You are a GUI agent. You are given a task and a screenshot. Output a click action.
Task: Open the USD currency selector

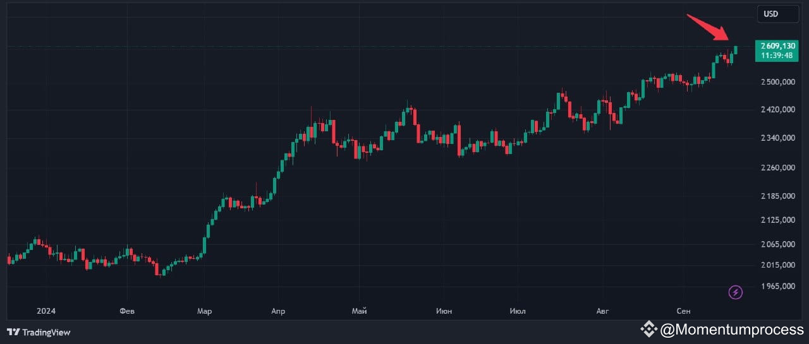coord(778,14)
